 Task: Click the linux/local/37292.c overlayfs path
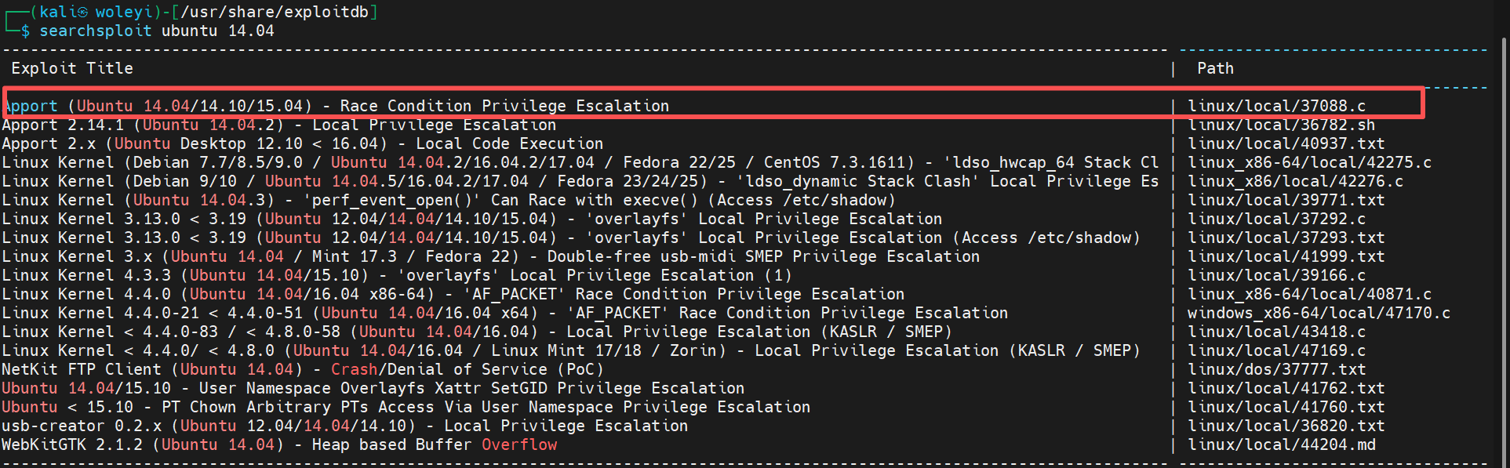point(1276,219)
